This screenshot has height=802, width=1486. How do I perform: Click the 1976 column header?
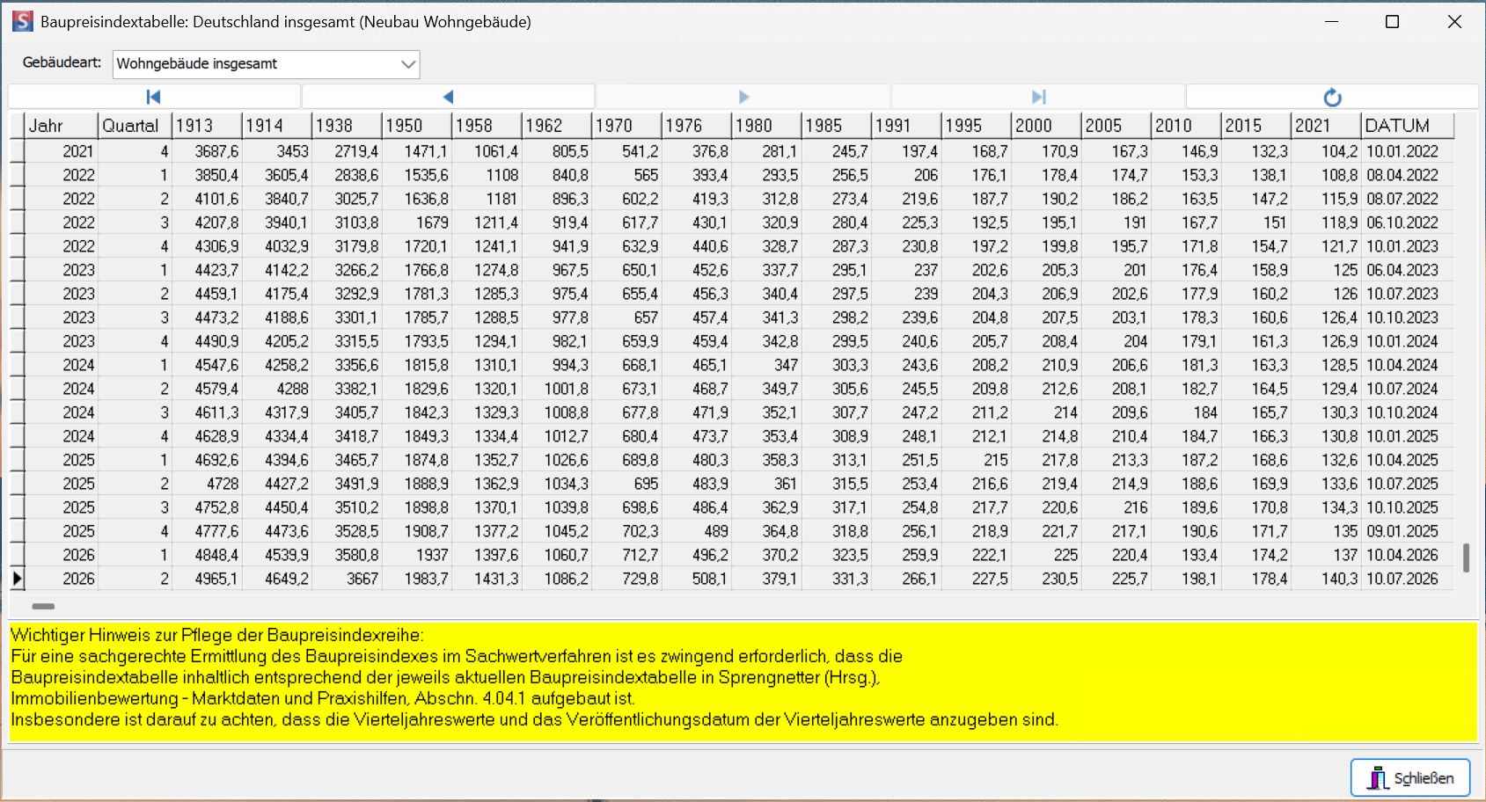(697, 126)
